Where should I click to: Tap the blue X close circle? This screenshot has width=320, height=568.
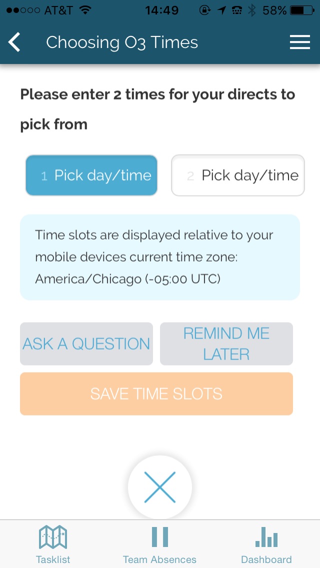pos(160,487)
